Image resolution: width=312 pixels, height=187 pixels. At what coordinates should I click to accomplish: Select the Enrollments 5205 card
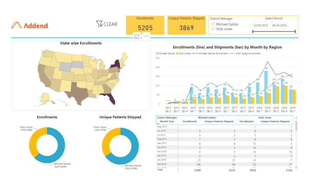(x=145, y=25)
